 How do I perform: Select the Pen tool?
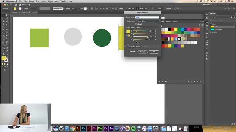pos(3,21)
